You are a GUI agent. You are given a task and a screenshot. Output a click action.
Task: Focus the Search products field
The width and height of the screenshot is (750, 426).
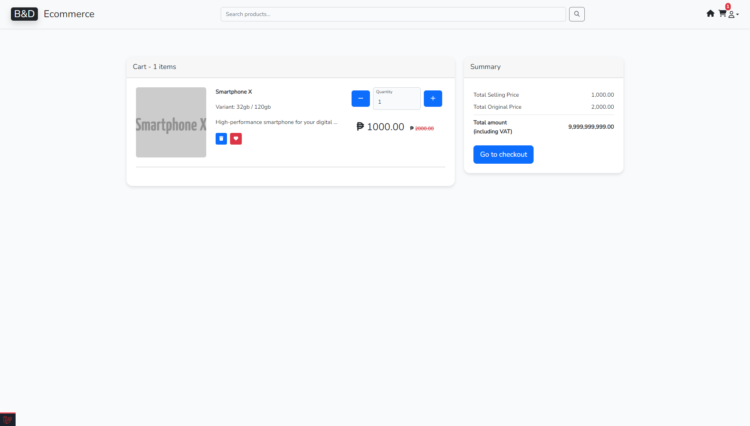pos(393,14)
